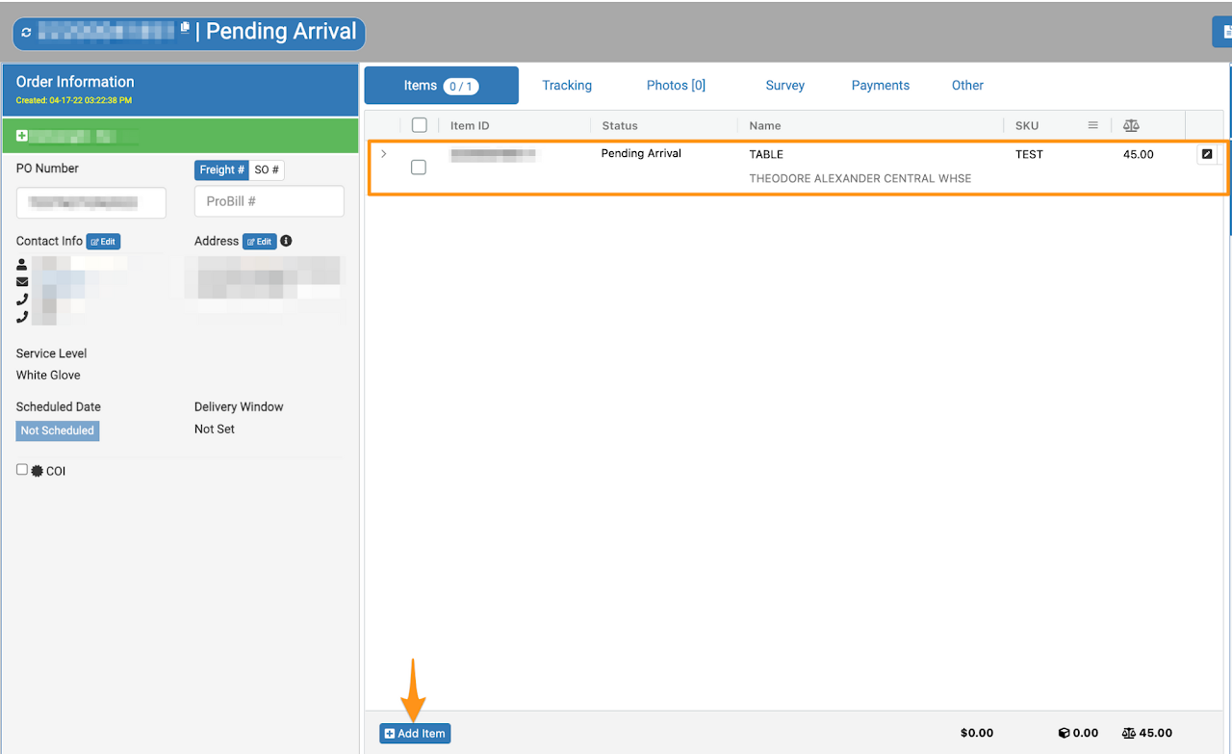Click the partially visible blue button at top right

click(x=1222, y=31)
